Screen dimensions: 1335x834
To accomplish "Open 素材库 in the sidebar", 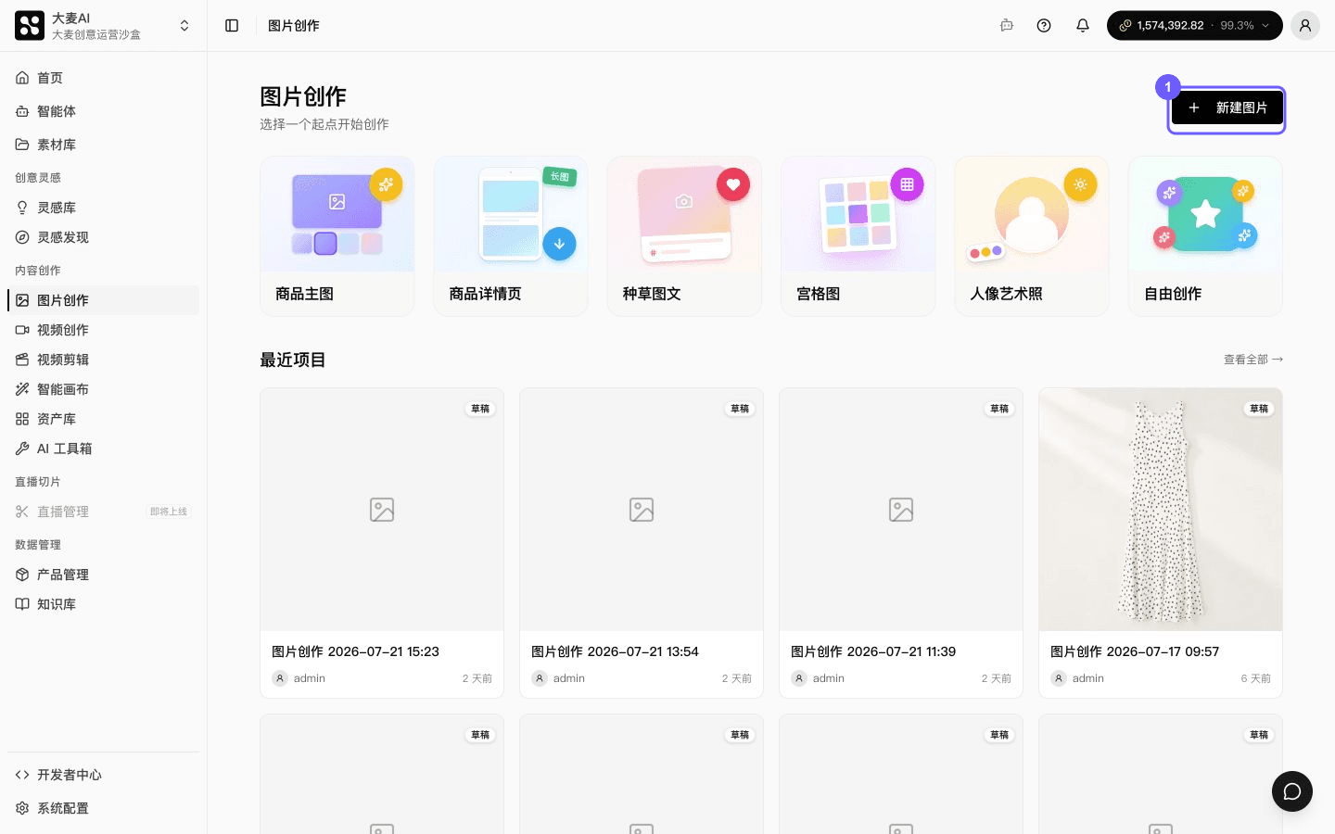I will pos(103,145).
